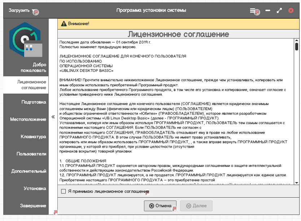This screenshot has width=301, height=221.
Task: Click the 'Последняя дата обновления' line
Action: [x=105, y=42]
